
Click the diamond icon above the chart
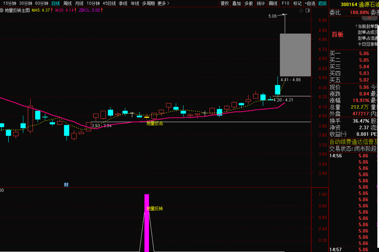[x=301, y=11]
